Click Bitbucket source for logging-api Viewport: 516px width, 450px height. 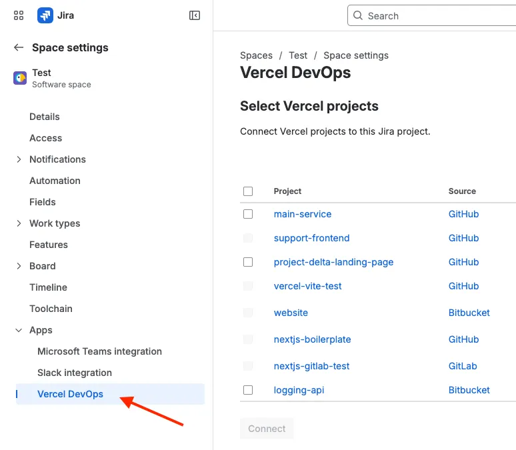(x=469, y=390)
